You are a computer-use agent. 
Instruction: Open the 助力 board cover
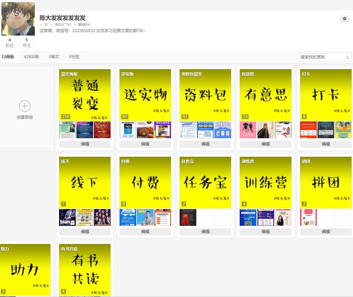[x=25, y=270]
